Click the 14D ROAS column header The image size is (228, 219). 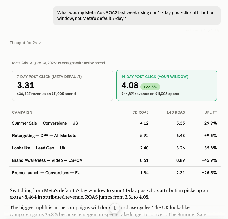176,112
